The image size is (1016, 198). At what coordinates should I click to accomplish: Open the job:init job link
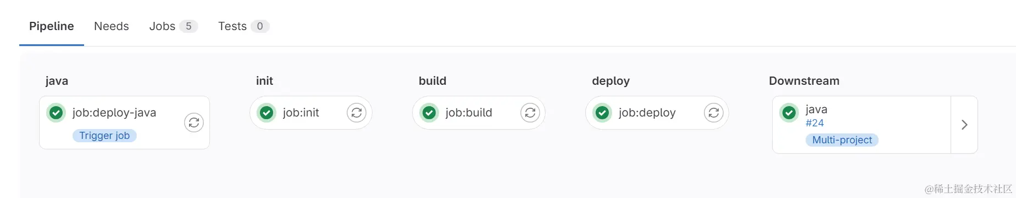click(x=301, y=113)
